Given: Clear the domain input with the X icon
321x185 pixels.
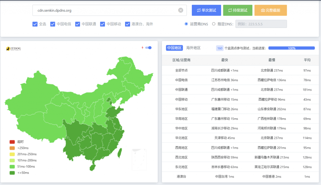Looking at the screenshot, I should [181, 10].
